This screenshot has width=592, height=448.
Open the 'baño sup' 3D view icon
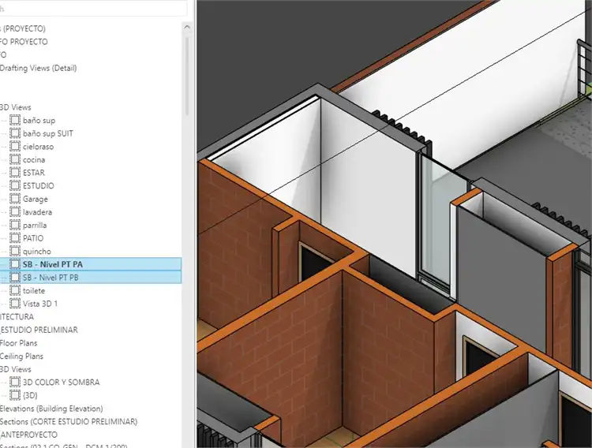[x=15, y=121]
